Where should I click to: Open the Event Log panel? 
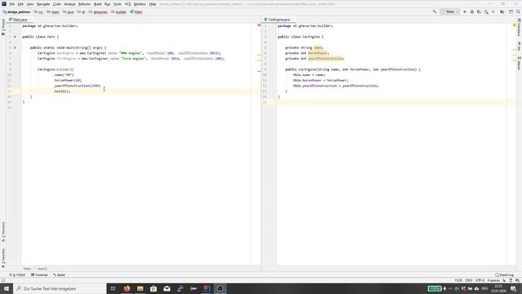[504, 275]
